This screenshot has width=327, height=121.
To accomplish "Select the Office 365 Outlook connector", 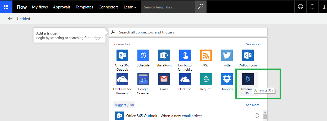I will point(122,55).
